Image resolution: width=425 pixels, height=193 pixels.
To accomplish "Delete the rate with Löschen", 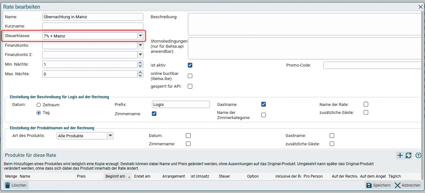I will coord(16,185).
